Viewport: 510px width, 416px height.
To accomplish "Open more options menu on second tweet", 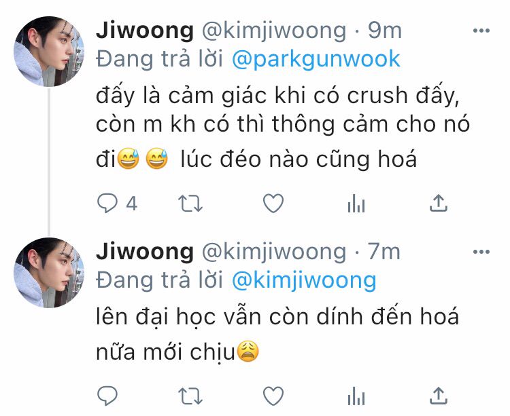I will (x=481, y=252).
